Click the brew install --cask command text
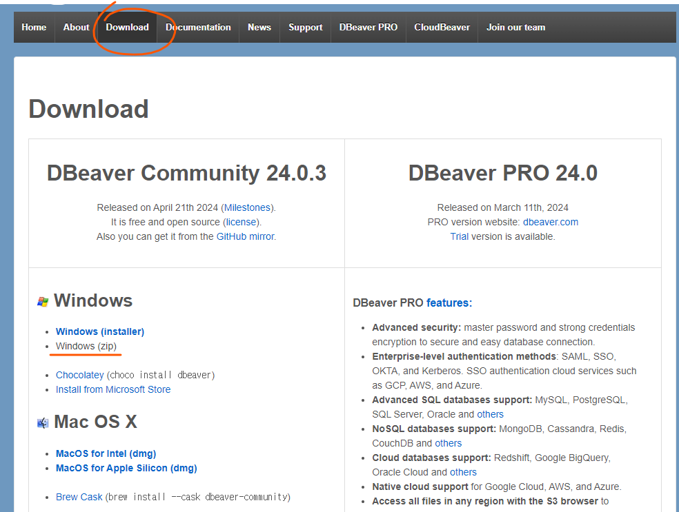Image resolution: width=679 pixels, height=512 pixels. click(198, 497)
